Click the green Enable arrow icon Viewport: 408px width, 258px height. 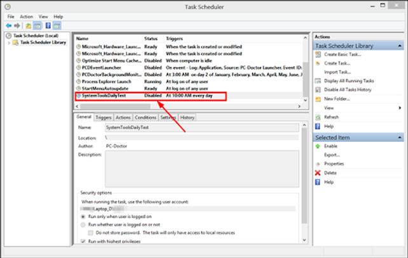318,146
